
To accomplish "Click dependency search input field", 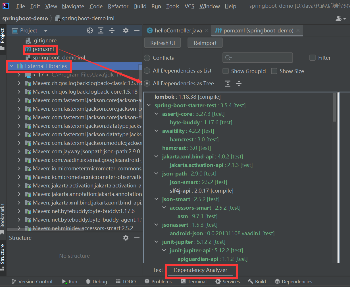I will [258, 58].
